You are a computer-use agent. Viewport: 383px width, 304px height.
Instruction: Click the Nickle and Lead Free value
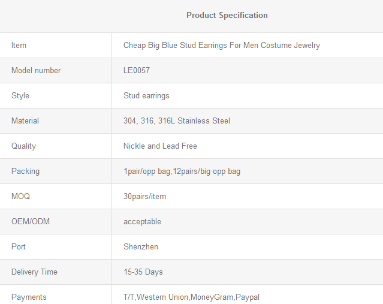(160, 146)
